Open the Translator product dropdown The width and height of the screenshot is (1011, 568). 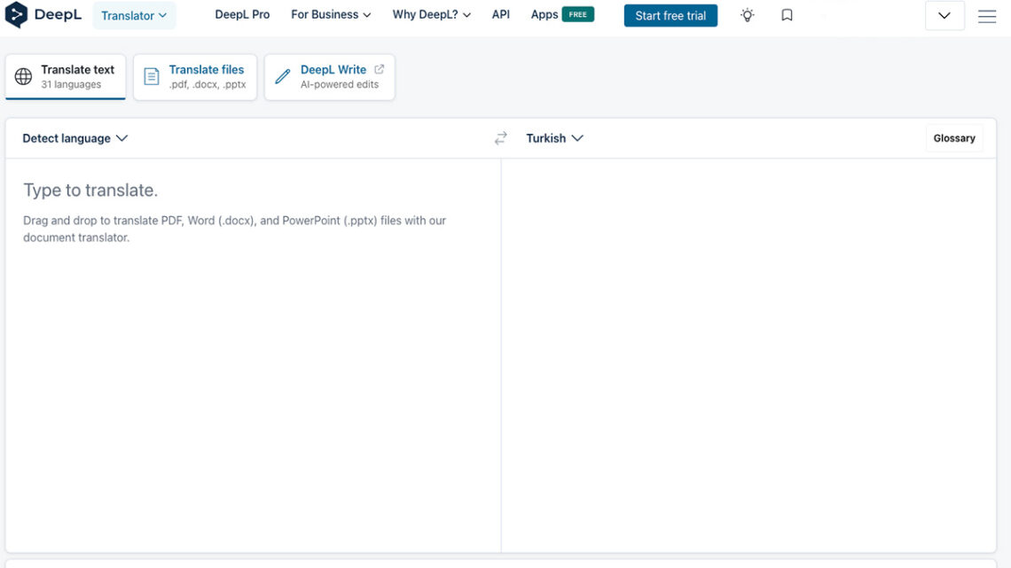click(x=134, y=15)
